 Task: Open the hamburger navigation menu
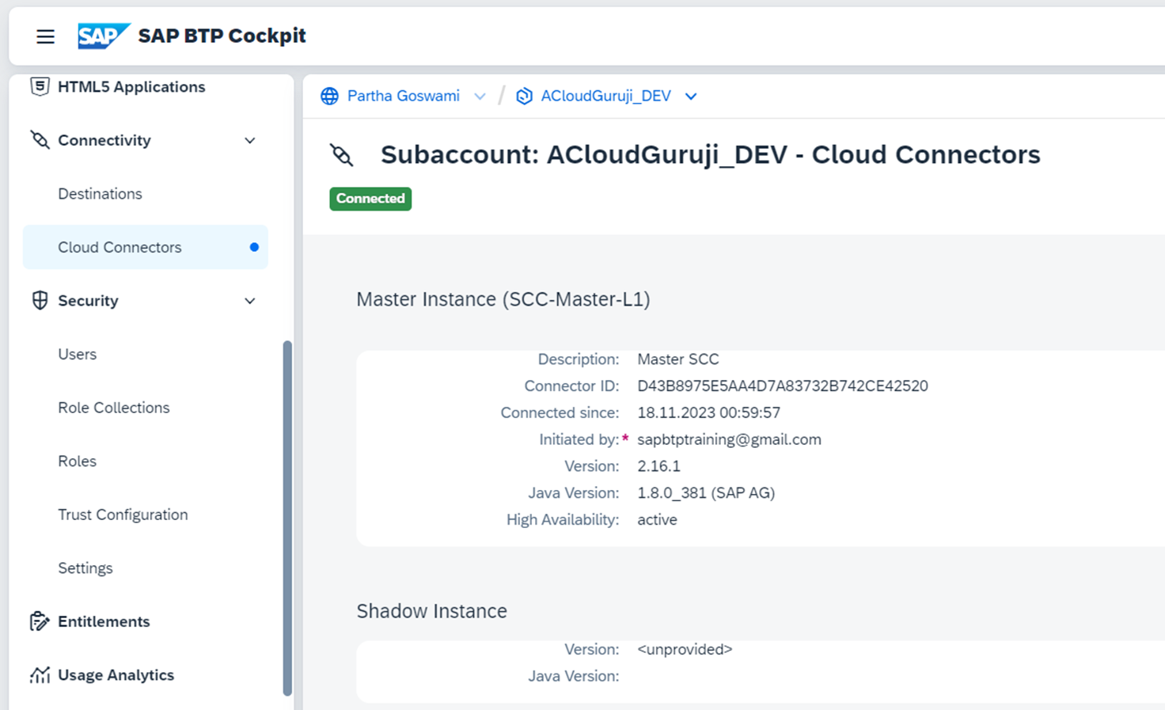[x=45, y=36]
